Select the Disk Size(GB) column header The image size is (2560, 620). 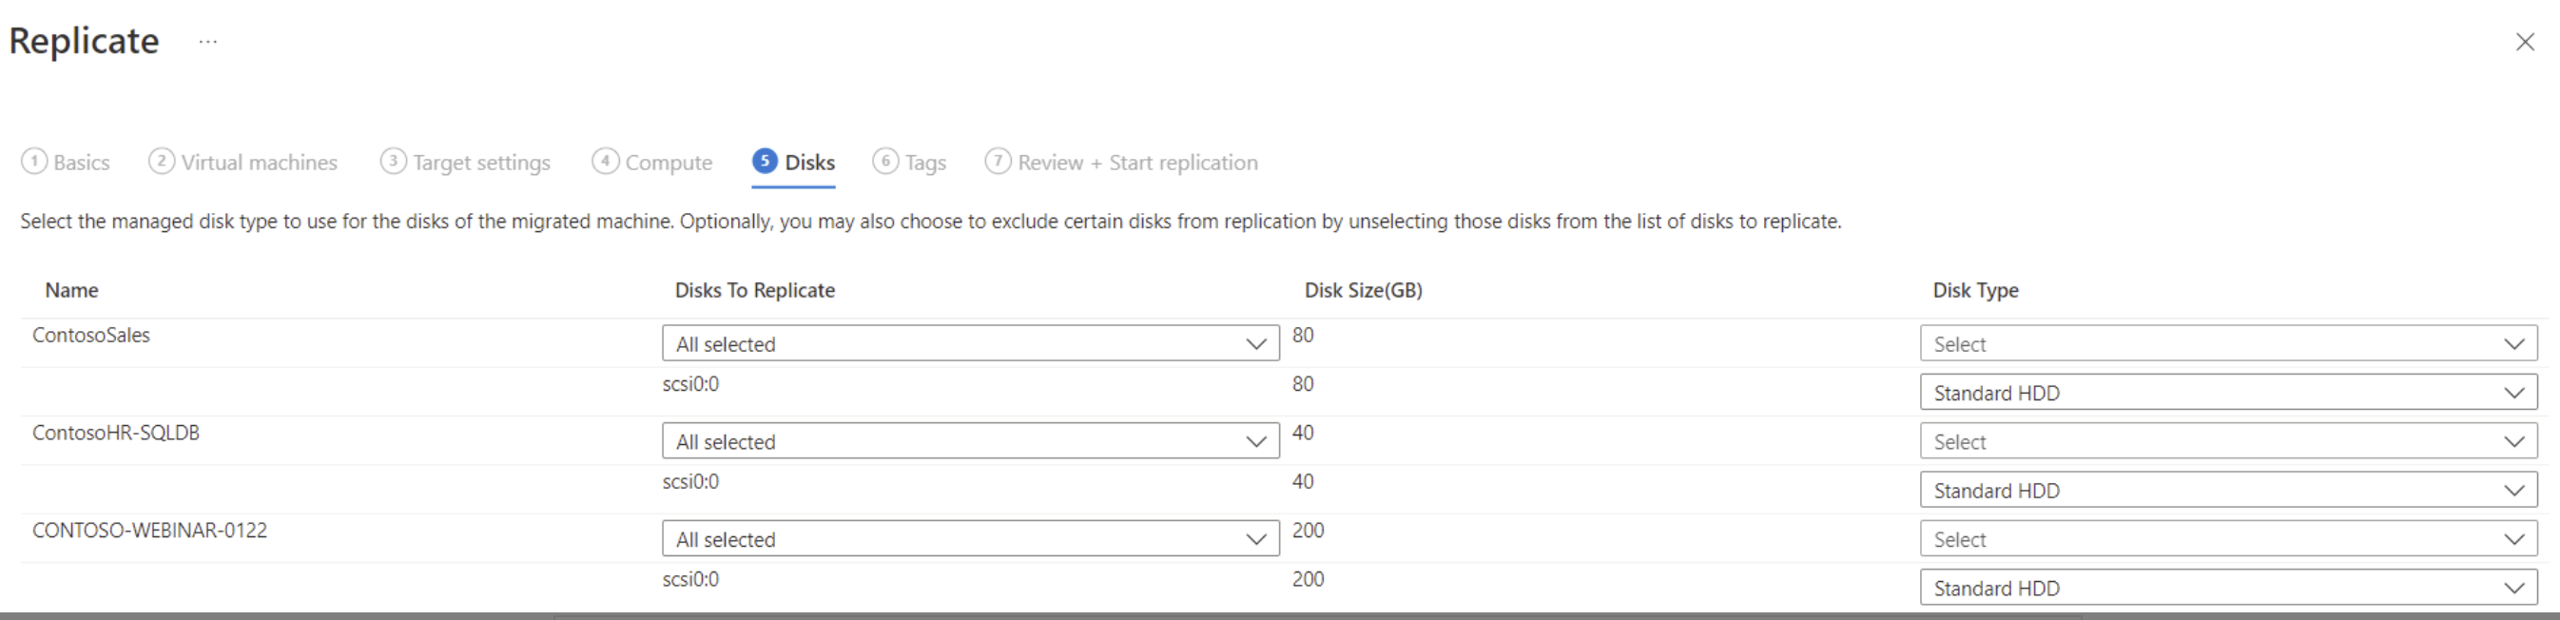tap(1363, 289)
